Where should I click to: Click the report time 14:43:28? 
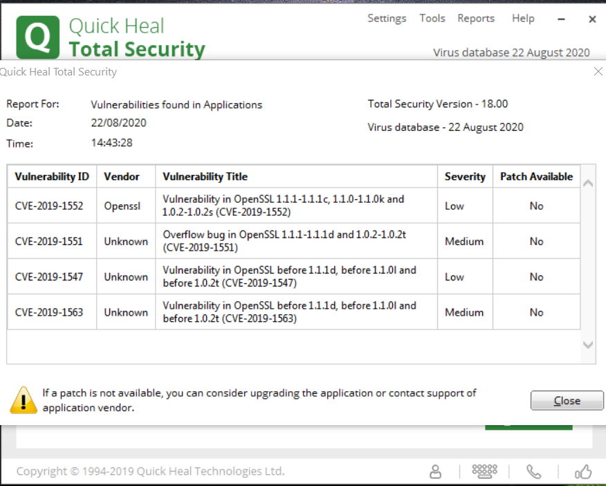(111, 143)
